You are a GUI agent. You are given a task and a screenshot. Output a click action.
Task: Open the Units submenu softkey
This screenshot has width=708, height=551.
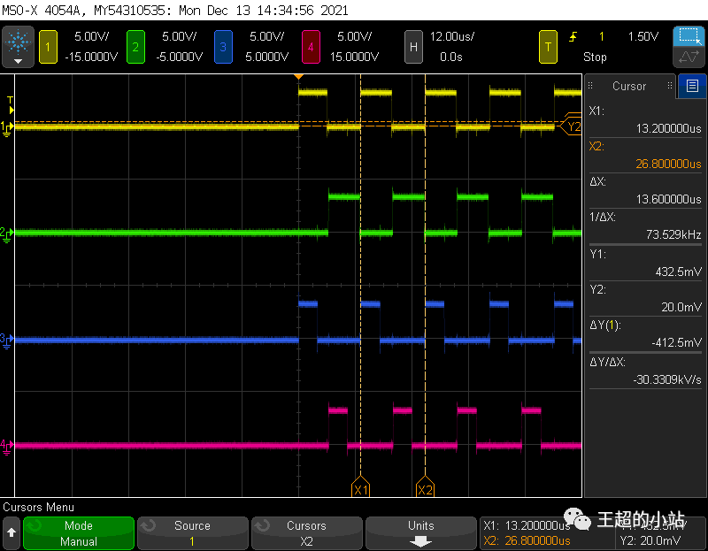pyautogui.click(x=420, y=533)
